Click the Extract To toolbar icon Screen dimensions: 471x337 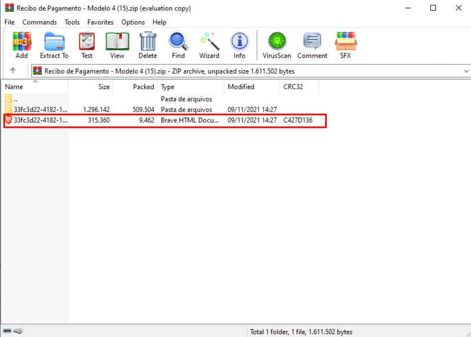pyautogui.click(x=54, y=41)
